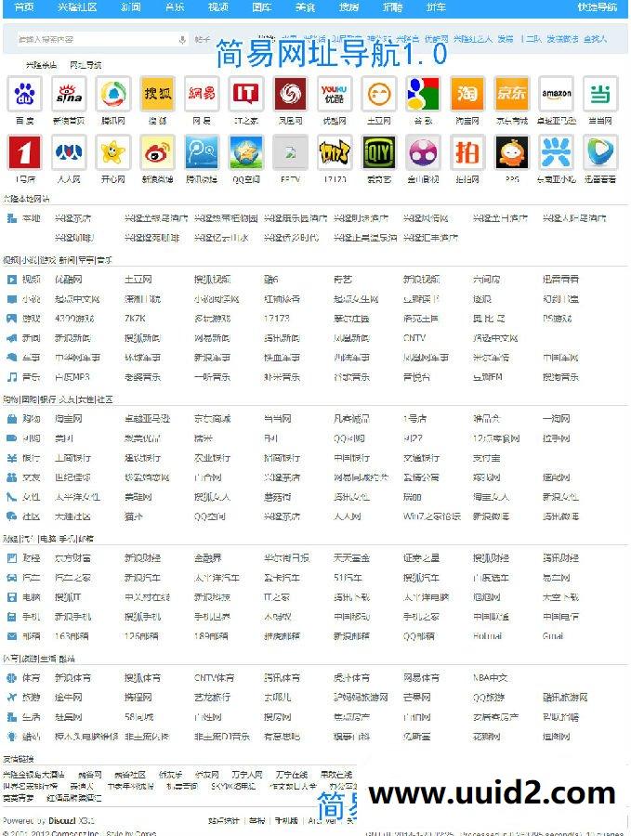
Task: Open the red IT home icon
Action: point(246,94)
